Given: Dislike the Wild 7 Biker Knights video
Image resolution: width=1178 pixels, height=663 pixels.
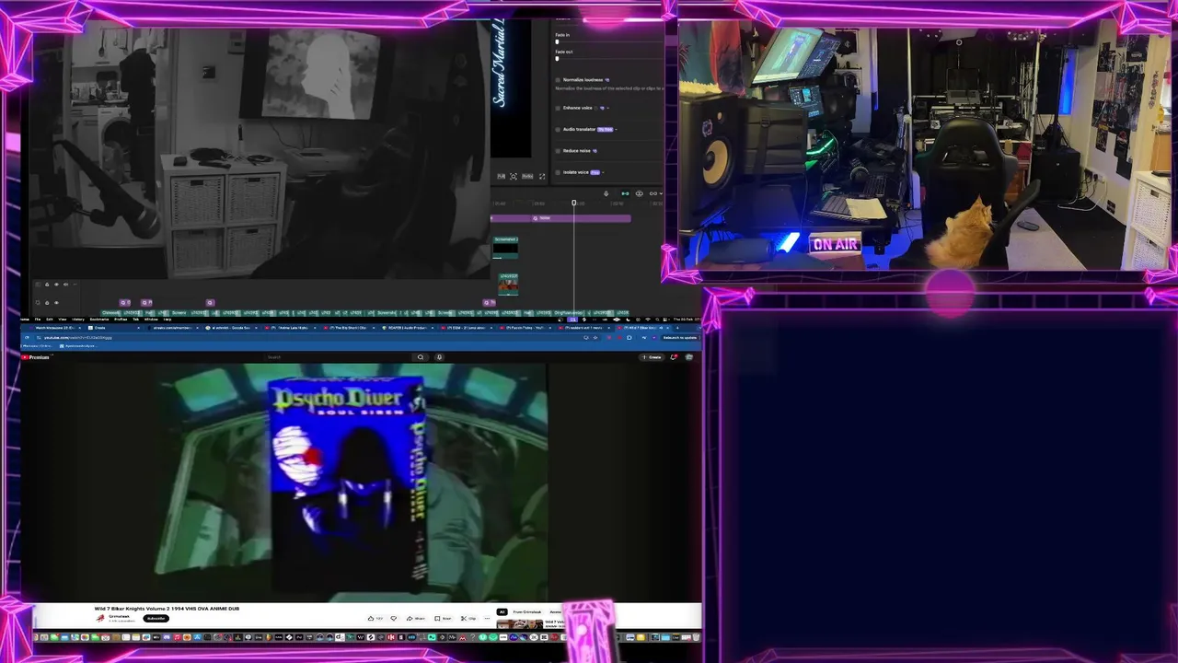Looking at the screenshot, I should tap(394, 618).
